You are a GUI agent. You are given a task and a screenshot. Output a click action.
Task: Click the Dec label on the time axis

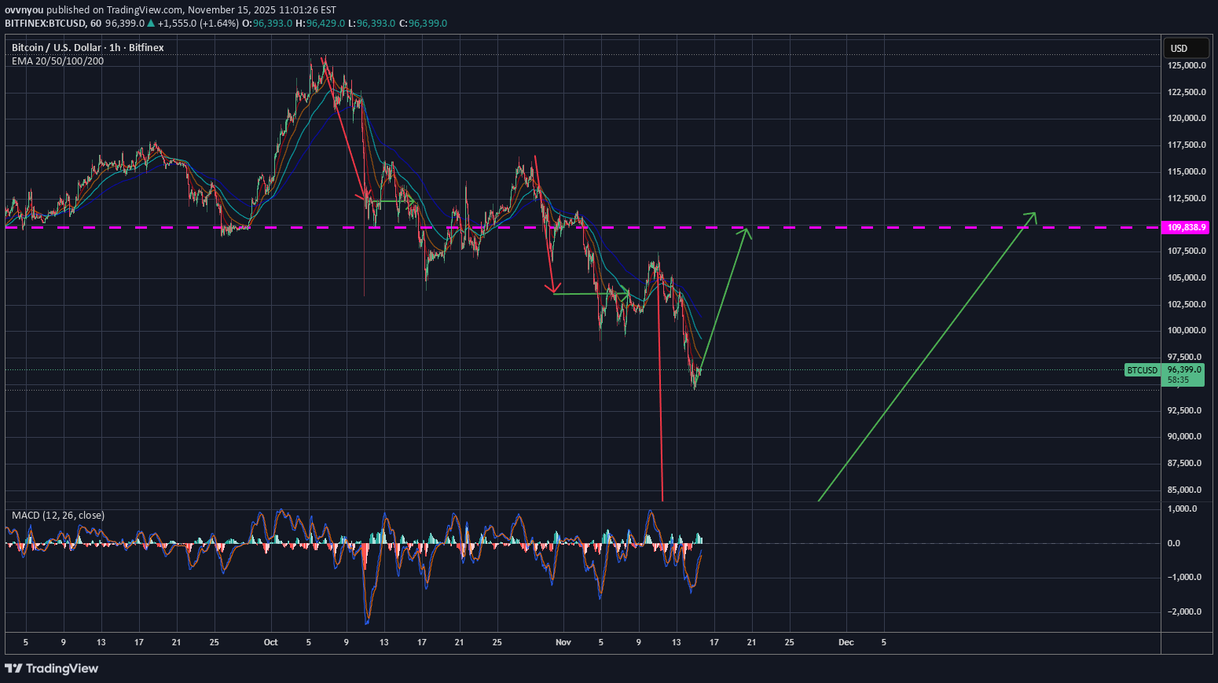tap(846, 642)
